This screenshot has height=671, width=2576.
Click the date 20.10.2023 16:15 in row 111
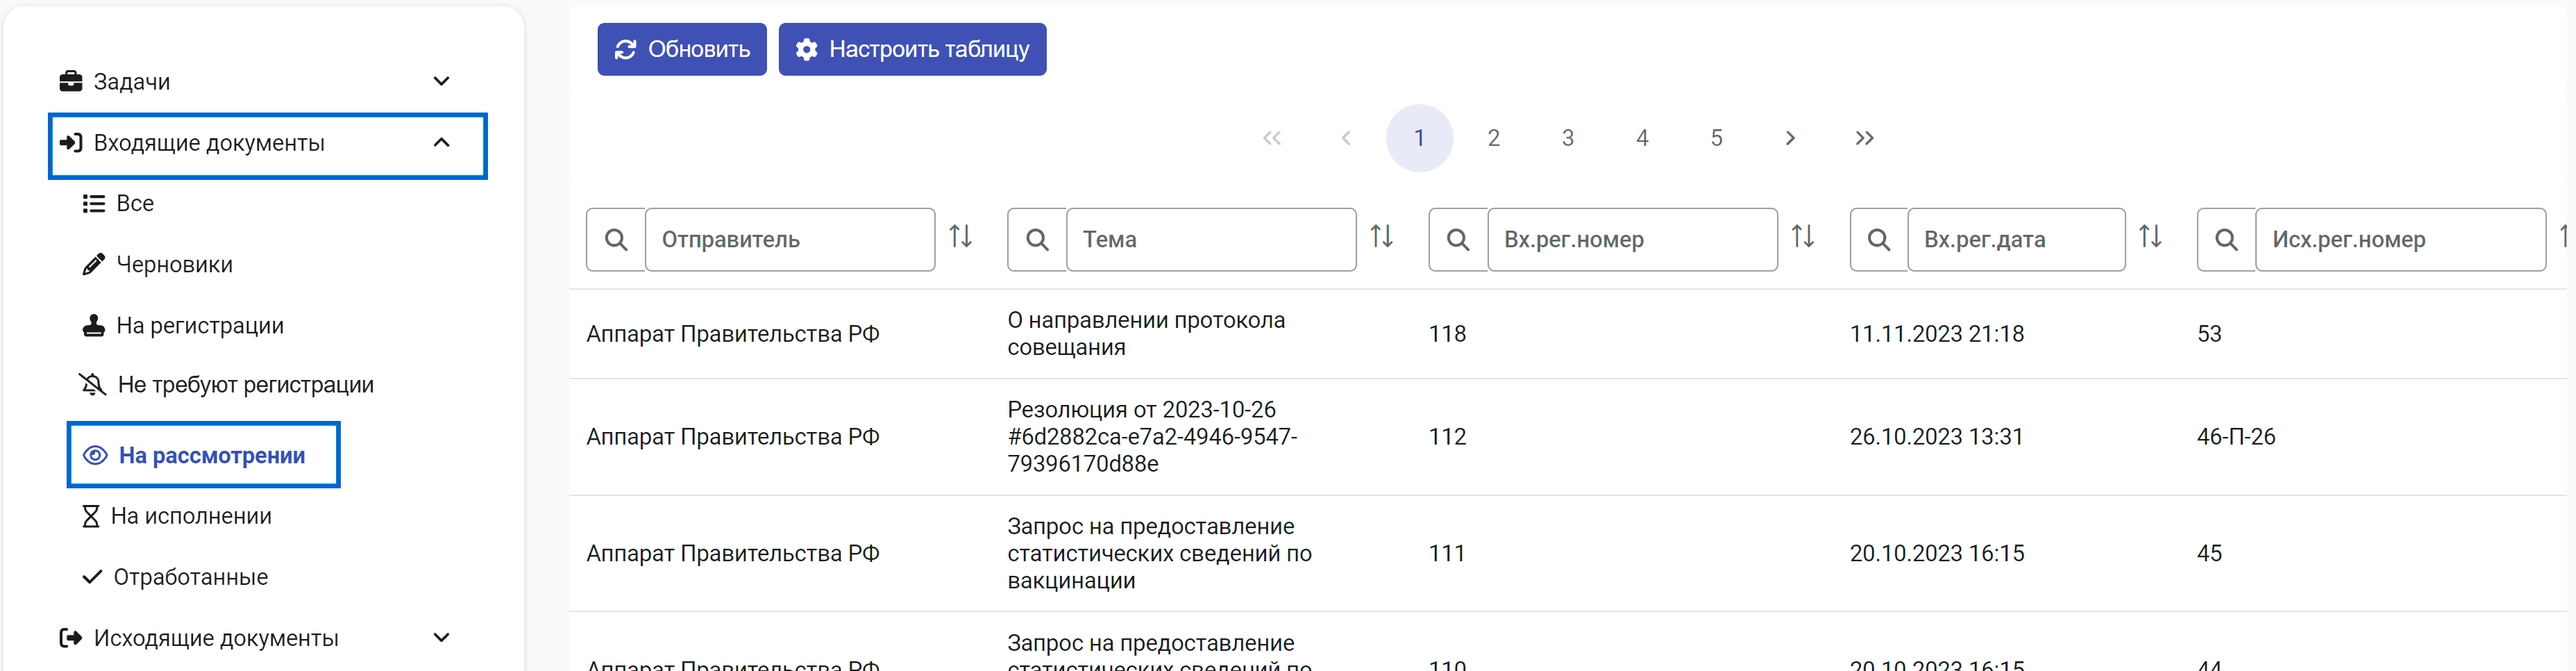pos(1937,554)
